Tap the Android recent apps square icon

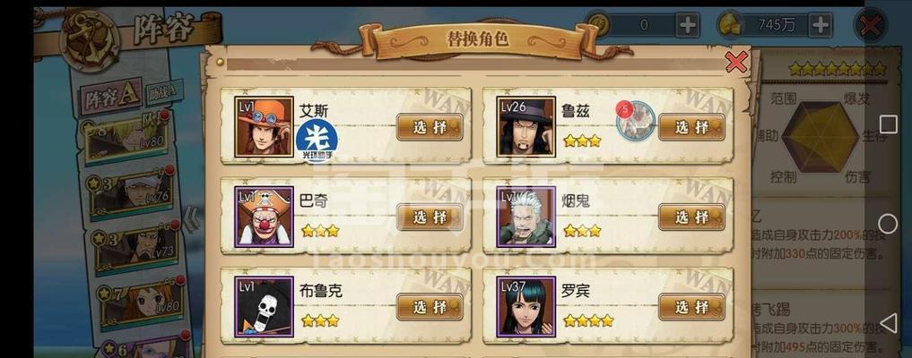coord(888,124)
